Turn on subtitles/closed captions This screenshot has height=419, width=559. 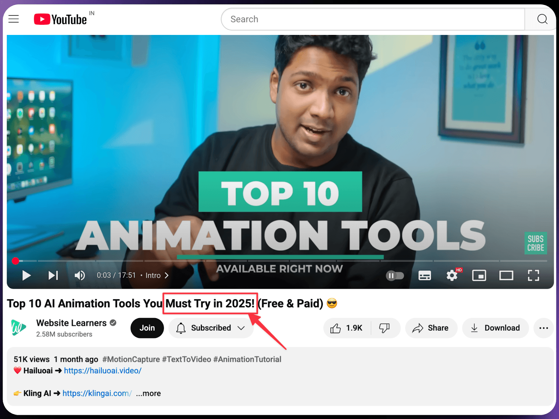pos(424,276)
